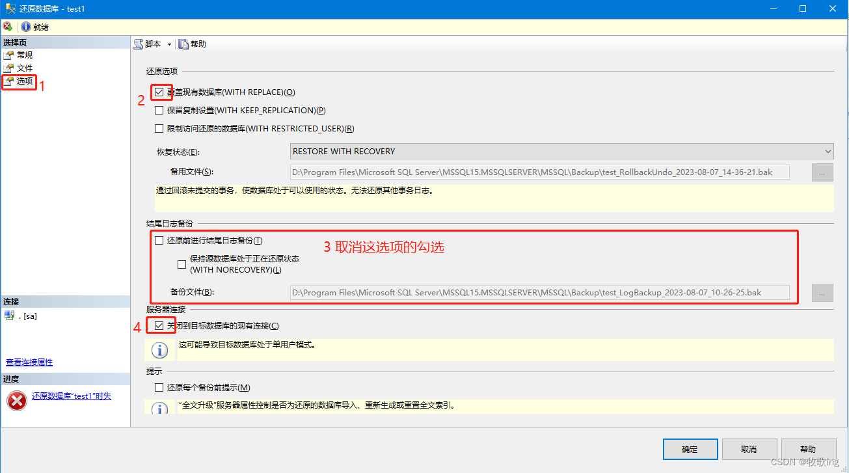
Task: Click the 服务器连接 section label
Action: coord(166,310)
